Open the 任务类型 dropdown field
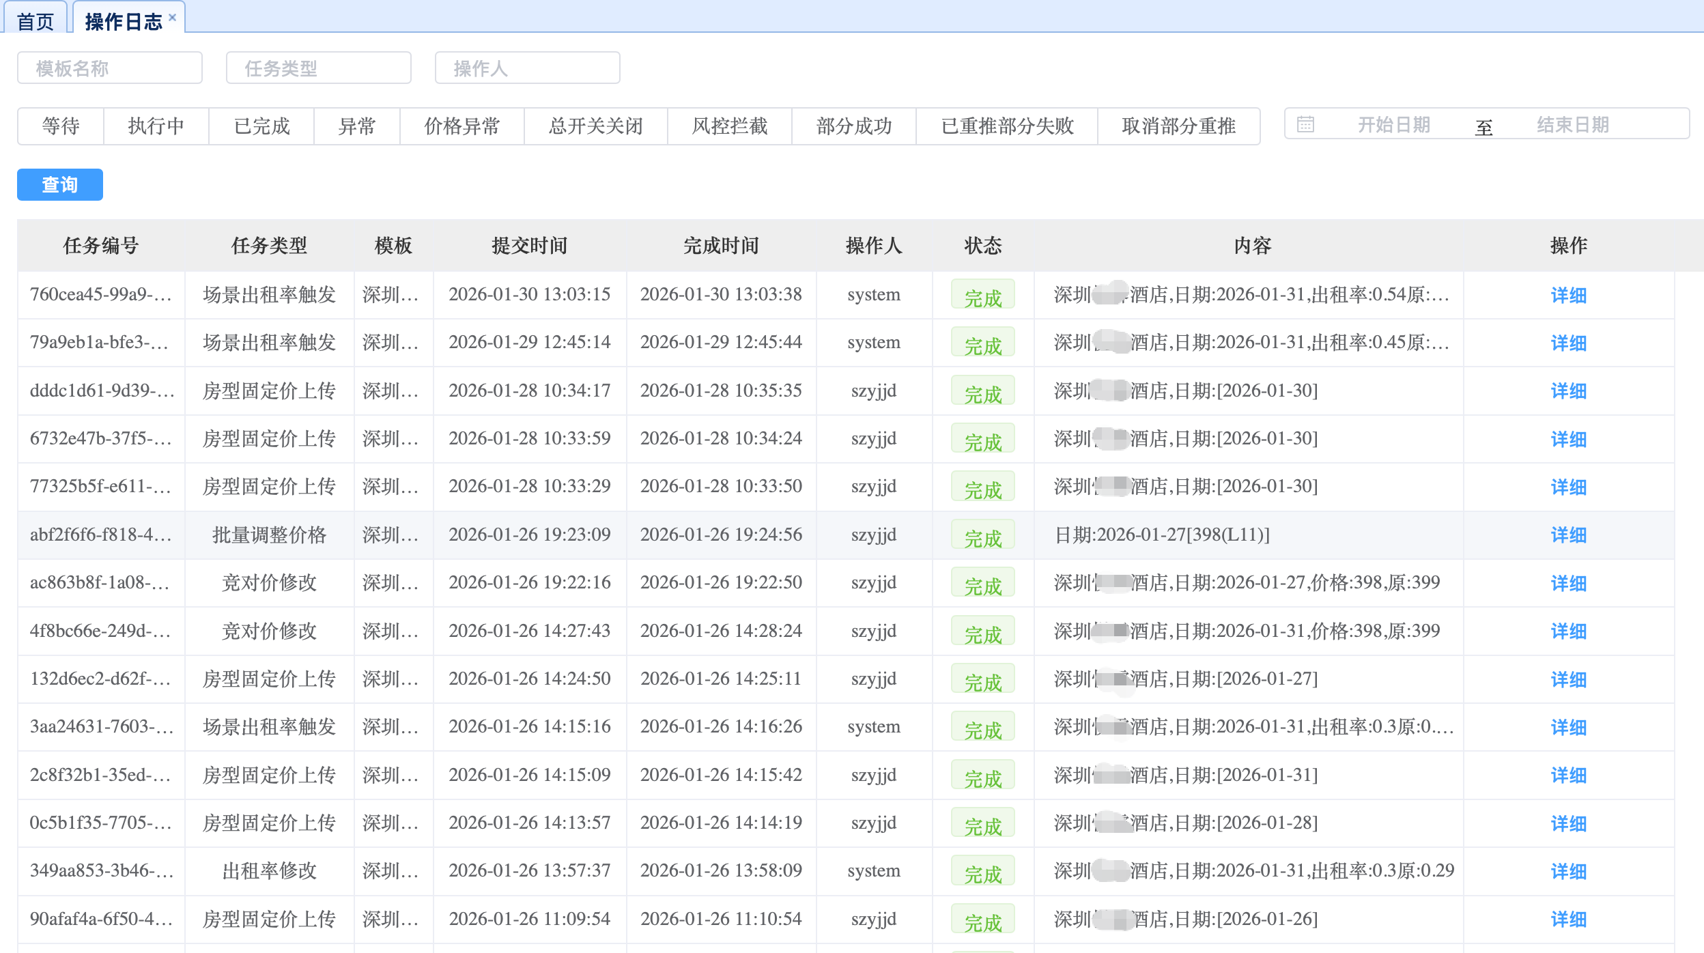Image resolution: width=1704 pixels, height=953 pixels. (318, 68)
